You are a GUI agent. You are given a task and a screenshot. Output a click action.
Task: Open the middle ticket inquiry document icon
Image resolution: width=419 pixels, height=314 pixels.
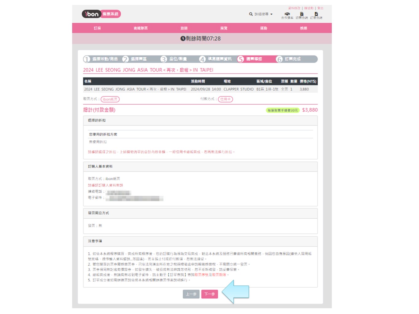pyautogui.click(x=301, y=14)
